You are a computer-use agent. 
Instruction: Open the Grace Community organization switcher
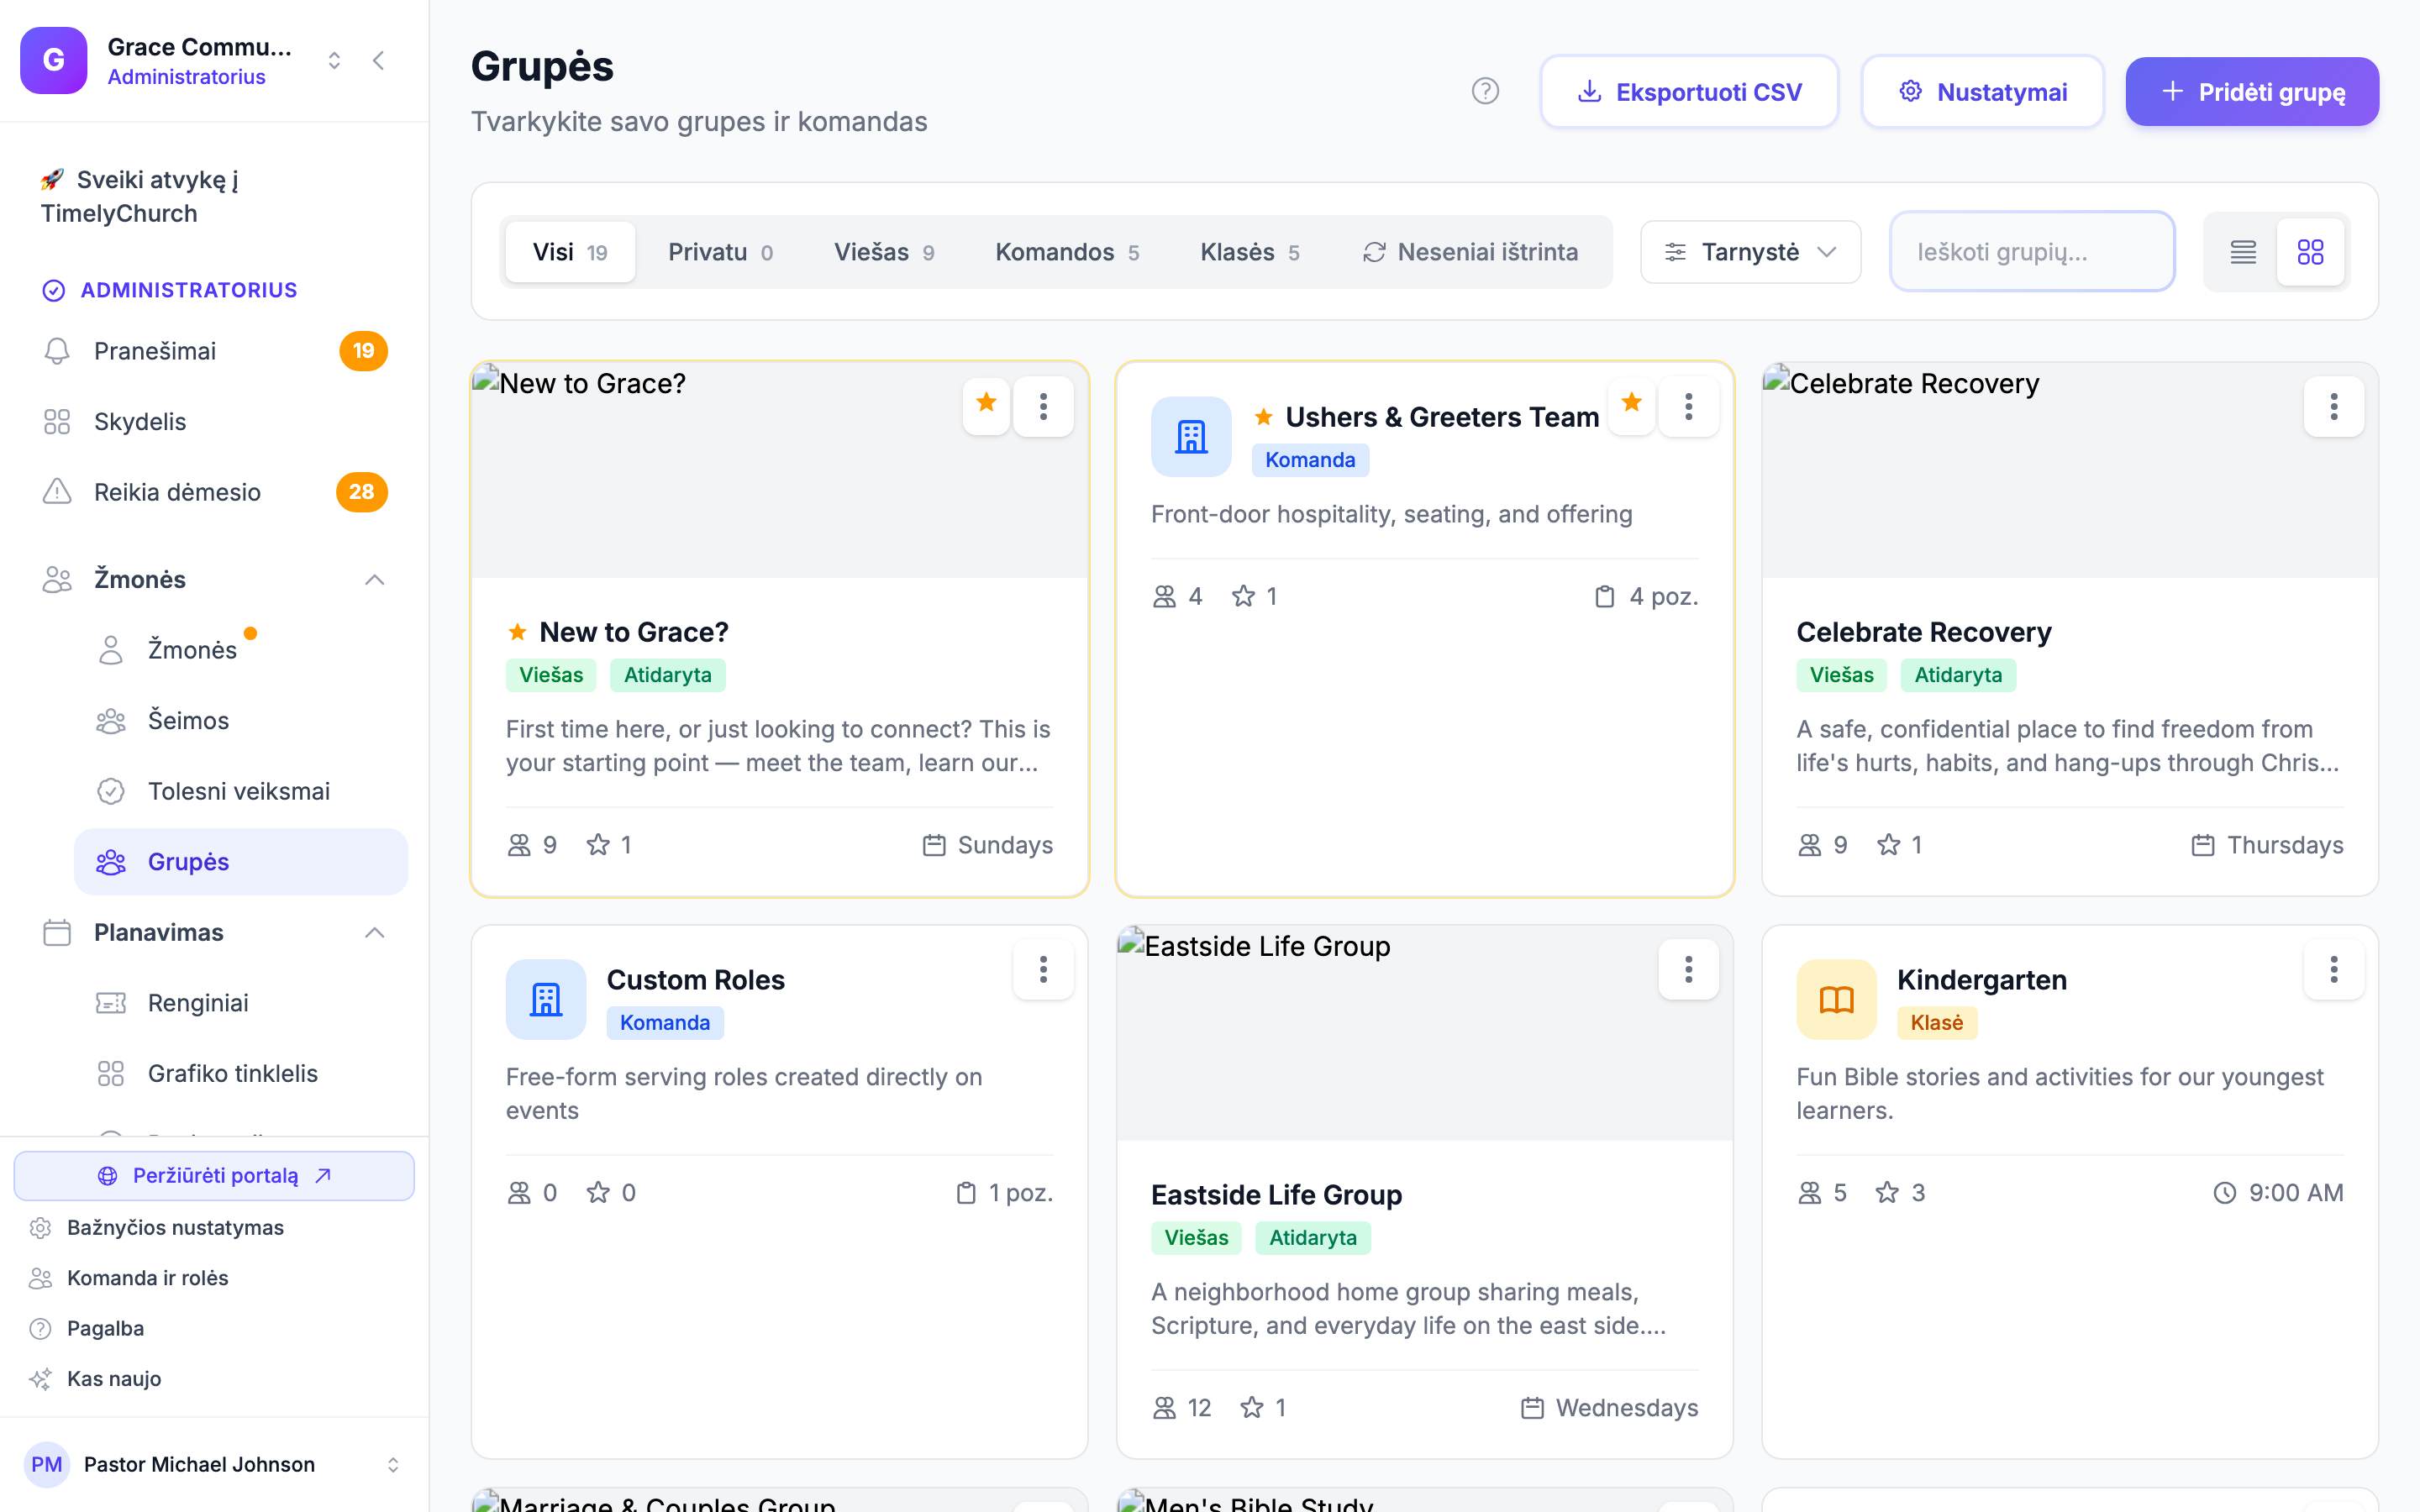[x=334, y=61]
